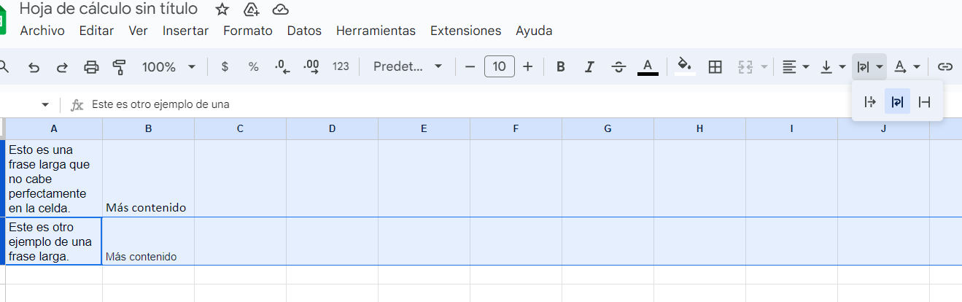
Task: Click the insert link icon
Action: [x=944, y=67]
